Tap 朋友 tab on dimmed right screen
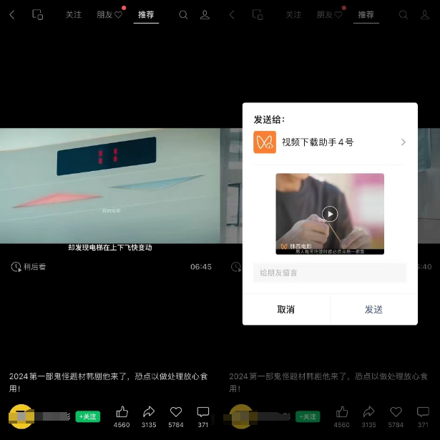 [330, 14]
